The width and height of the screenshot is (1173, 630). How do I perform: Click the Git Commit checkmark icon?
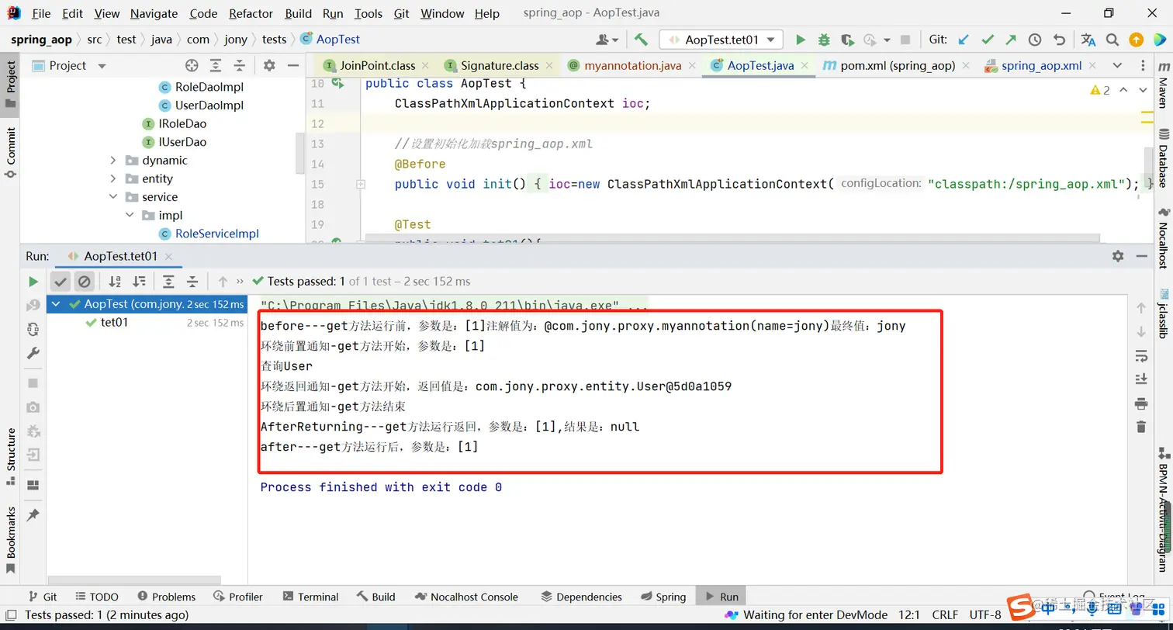(988, 40)
